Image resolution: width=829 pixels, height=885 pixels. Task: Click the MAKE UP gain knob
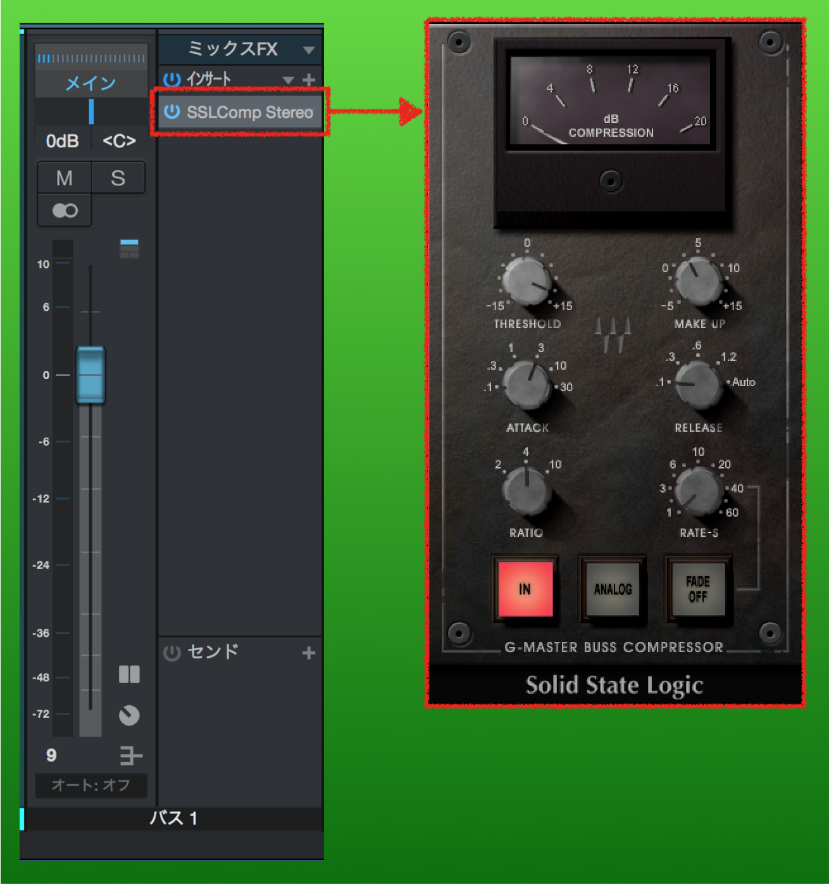coord(698,281)
